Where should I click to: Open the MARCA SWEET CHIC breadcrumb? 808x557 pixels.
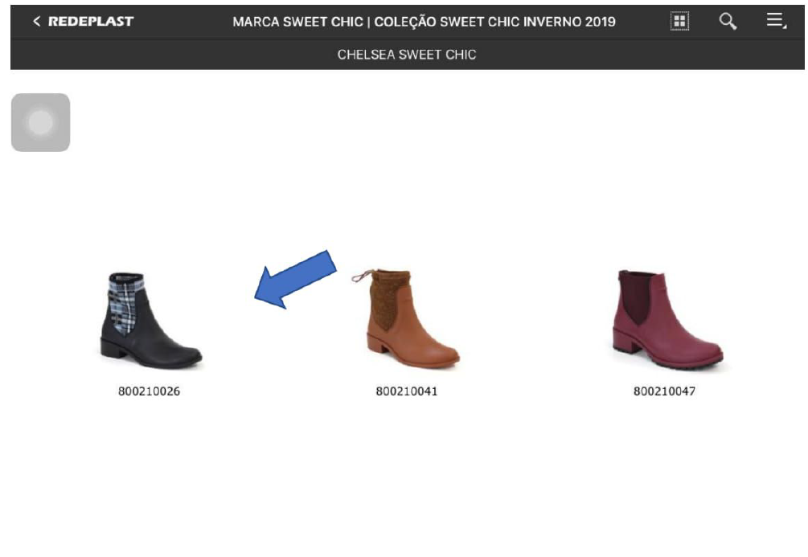click(297, 22)
